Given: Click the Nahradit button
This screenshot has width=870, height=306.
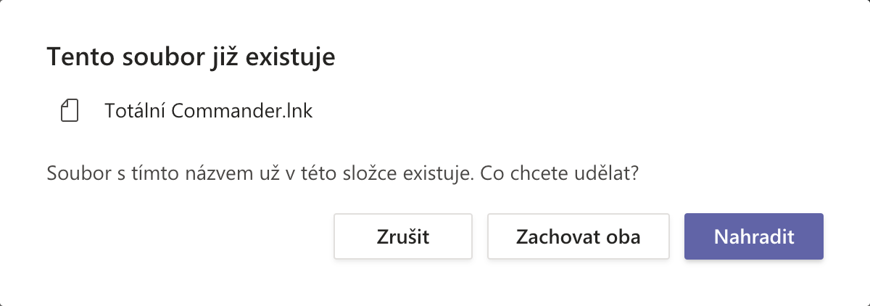Looking at the screenshot, I should coord(753,236).
